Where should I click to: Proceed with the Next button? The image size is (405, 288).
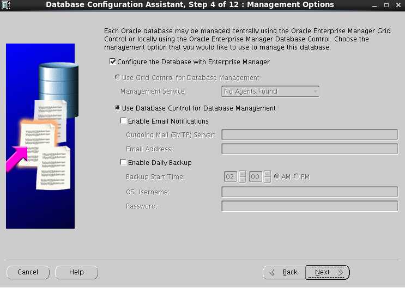tap(328, 272)
